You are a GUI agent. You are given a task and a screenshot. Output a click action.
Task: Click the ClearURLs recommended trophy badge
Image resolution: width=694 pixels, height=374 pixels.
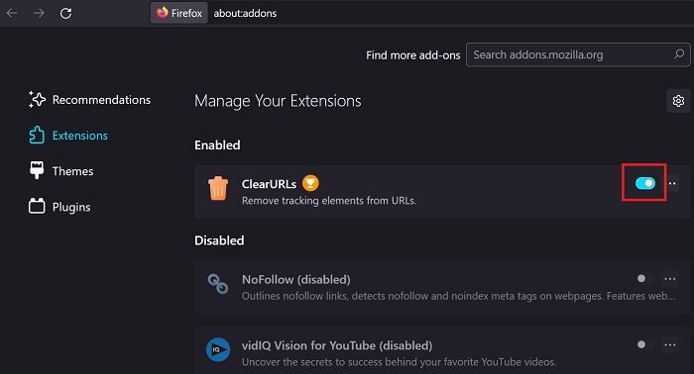click(x=310, y=183)
